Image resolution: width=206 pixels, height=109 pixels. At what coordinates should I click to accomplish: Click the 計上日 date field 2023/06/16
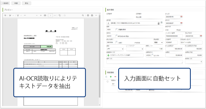pyautogui.click(x=172, y=17)
